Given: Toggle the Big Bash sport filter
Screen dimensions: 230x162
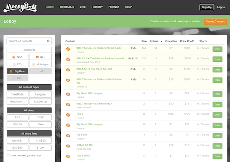Looking at the screenshot, I should 17,71.
